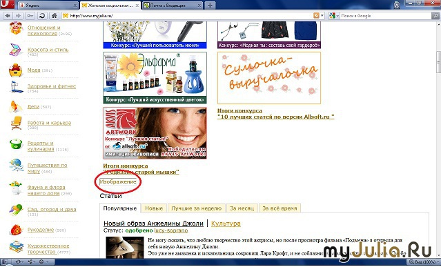Click the green pot icon for Рецепты
441x267 pixels.
(16, 144)
